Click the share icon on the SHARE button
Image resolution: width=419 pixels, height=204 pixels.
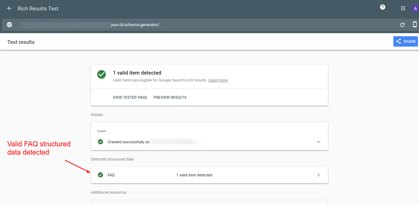[399, 41]
